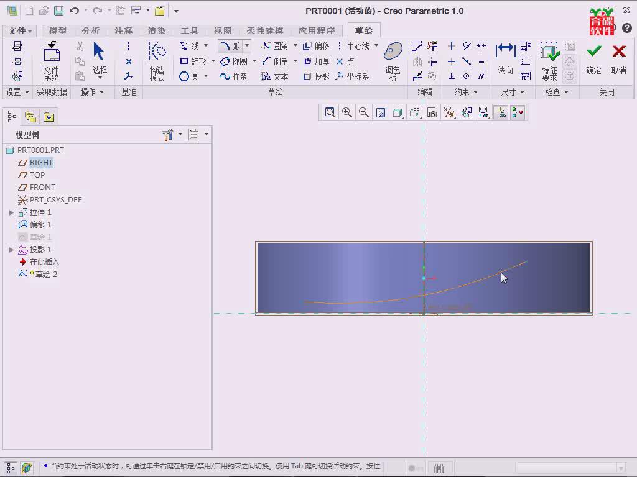The width and height of the screenshot is (637, 477).
Task: Click the 法向 dimension button
Action: pyautogui.click(x=505, y=59)
